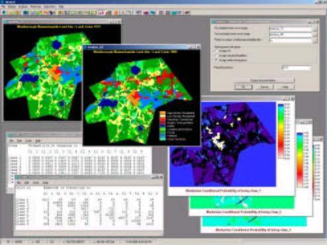Click the orange High Density Residential legend swatch

(x=163, y=113)
